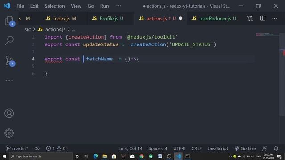This screenshot has width=285, height=160.
Task: Click the VS Code logo icon
Action: coord(7,6)
